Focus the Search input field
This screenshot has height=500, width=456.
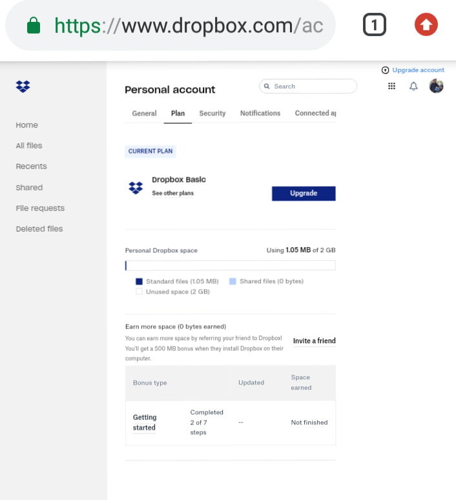(x=308, y=86)
